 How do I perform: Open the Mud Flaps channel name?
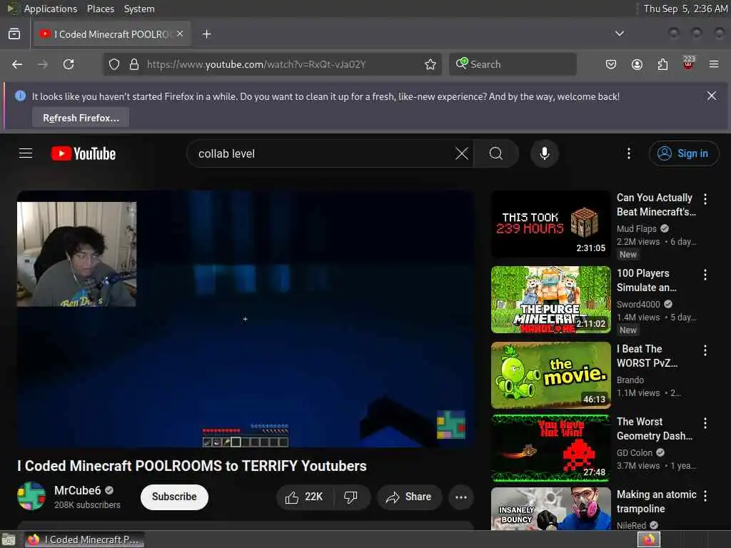[636, 228]
